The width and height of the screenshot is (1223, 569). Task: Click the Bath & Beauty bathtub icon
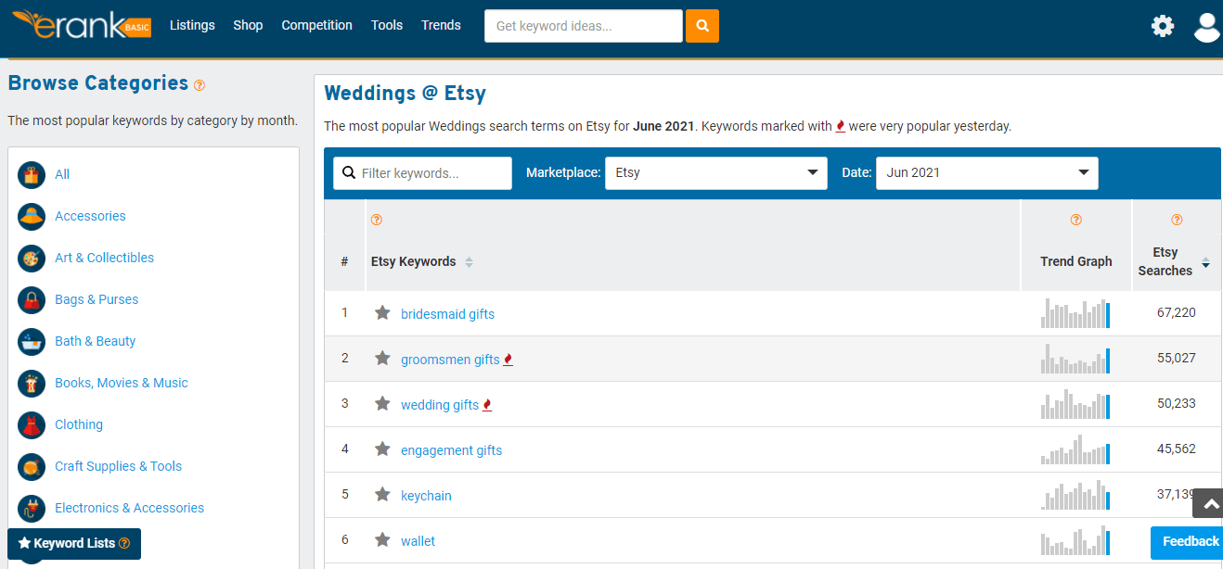click(x=32, y=341)
